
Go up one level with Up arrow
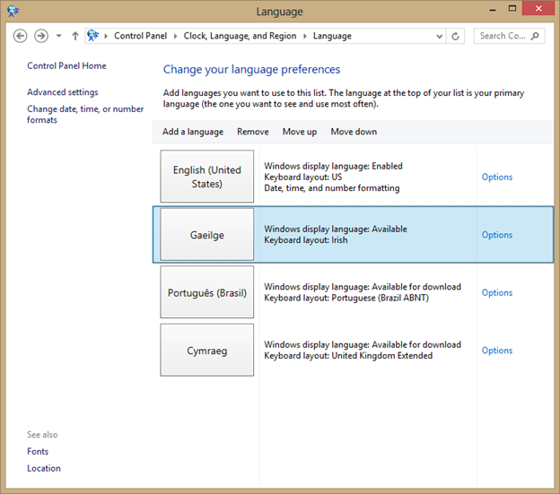(x=75, y=36)
